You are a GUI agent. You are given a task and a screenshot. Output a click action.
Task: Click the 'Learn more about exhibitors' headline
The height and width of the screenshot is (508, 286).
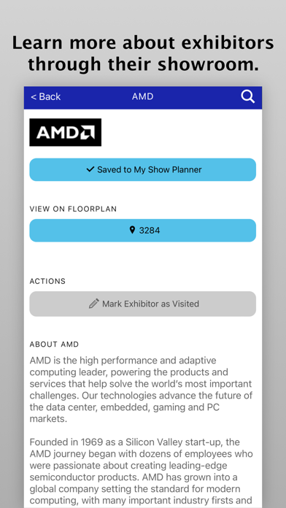[x=143, y=42]
